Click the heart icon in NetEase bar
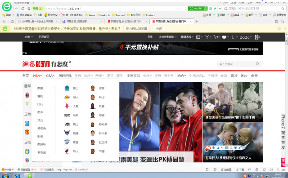Screen dimensions: 288x178 [224, 37]
